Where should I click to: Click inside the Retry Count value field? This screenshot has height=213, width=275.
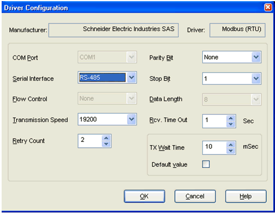click(x=90, y=141)
